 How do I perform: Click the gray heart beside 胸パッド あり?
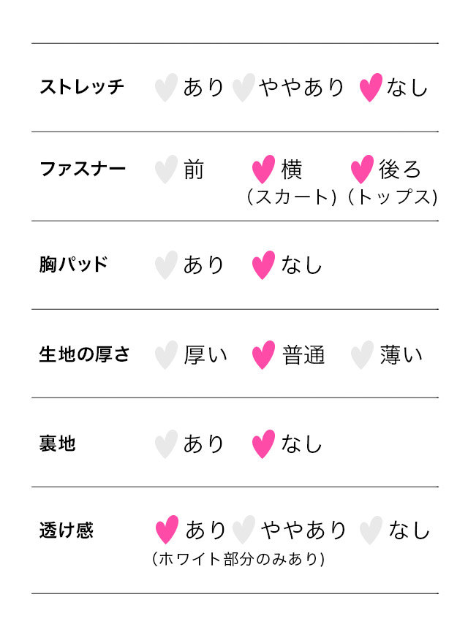tap(166, 265)
